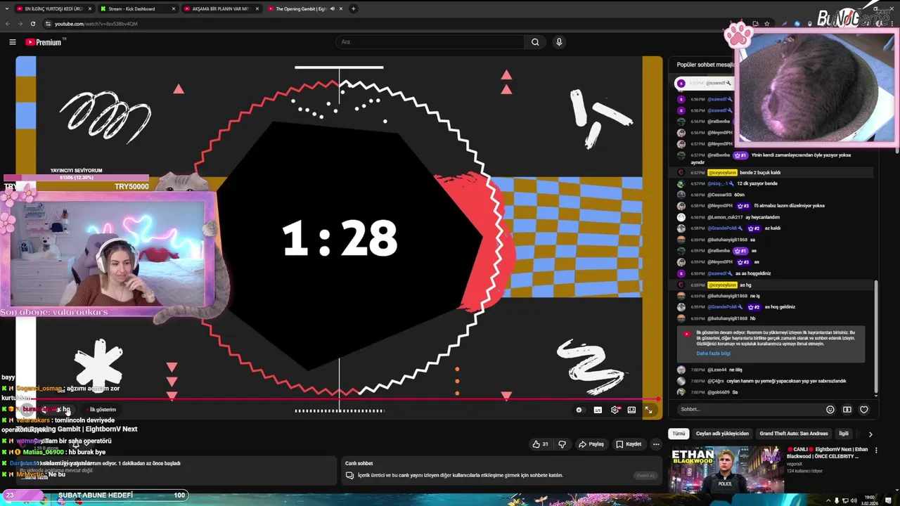Open the YouTube hamburger guide menu
Viewport: 900px width, 506px height.
(12, 42)
